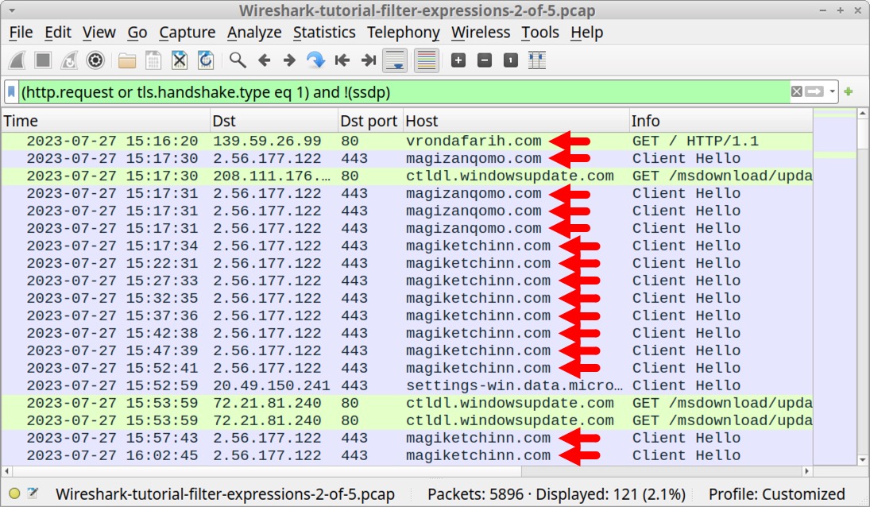Open the capture options gear icon
The width and height of the screenshot is (870, 507).
pos(95,60)
